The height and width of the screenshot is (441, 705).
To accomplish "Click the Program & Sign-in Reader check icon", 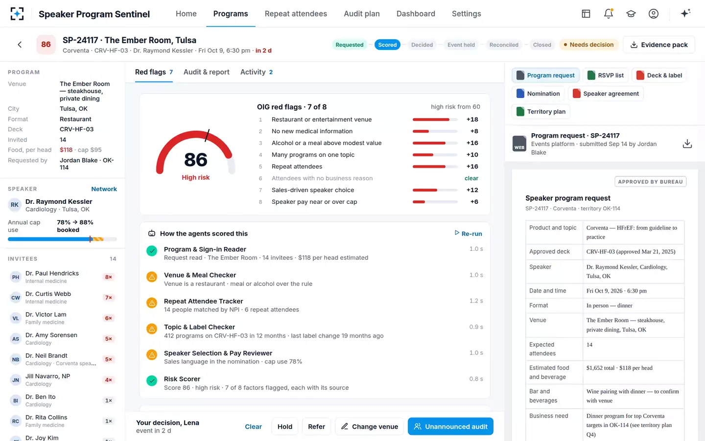I will (x=152, y=251).
